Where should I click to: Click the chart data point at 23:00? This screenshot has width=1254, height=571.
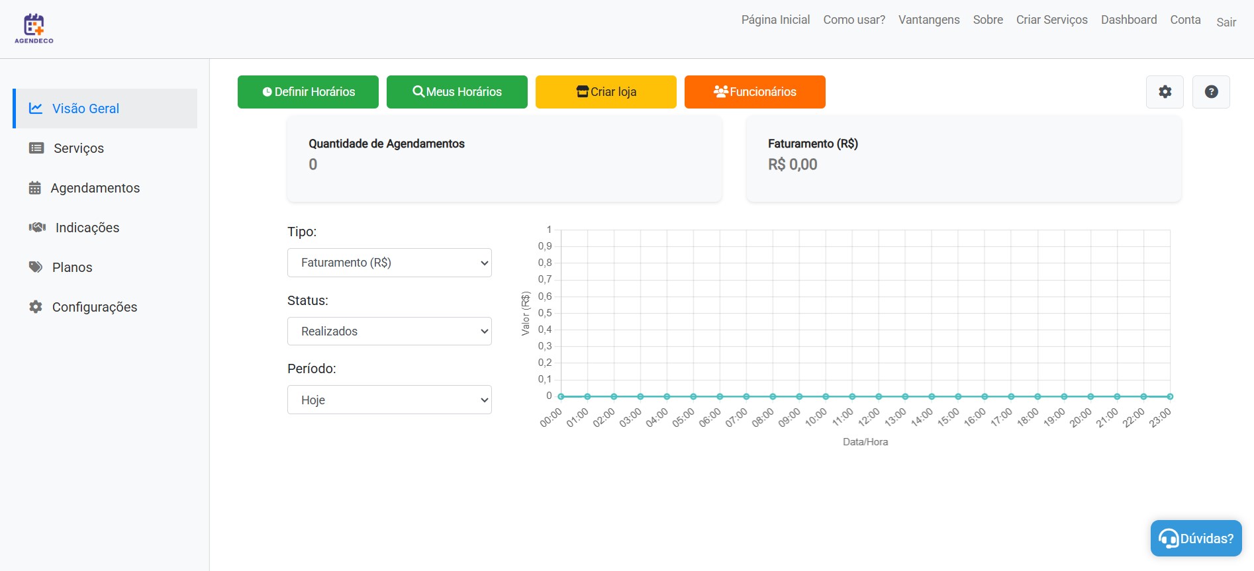click(1170, 396)
